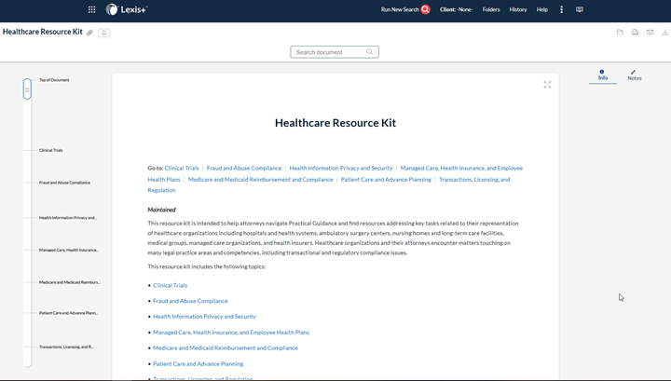Viewport: 671px width, 381px height.
Task: Click the red Run New Search magnifier
Action: pyautogui.click(x=425, y=9)
